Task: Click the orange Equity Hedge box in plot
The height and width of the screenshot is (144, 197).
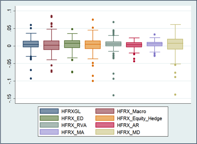Action: [x=93, y=45]
